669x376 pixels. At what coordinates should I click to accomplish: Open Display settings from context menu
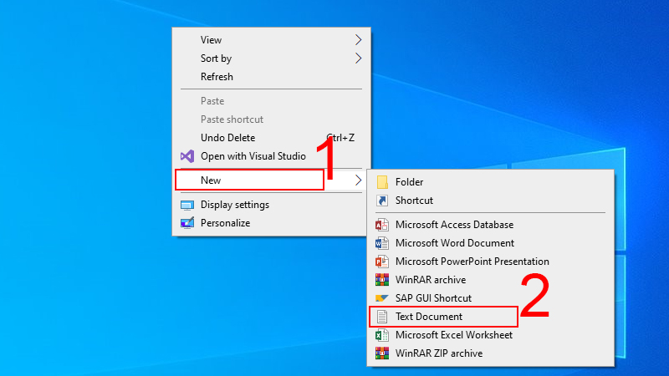[x=271, y=205]
